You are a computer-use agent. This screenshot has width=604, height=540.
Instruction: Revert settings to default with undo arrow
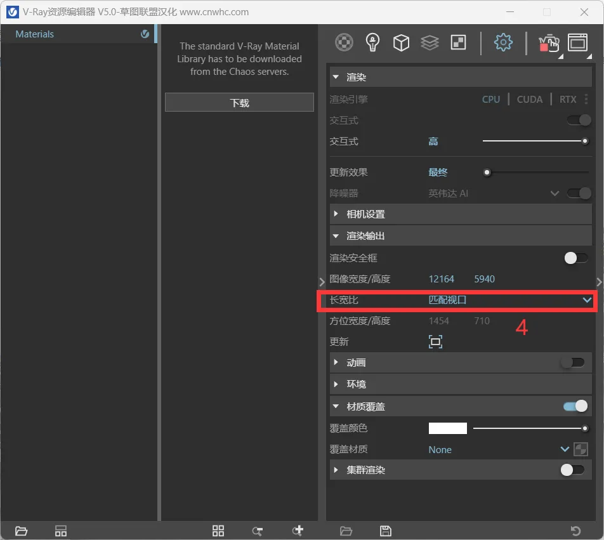[575, 531]
